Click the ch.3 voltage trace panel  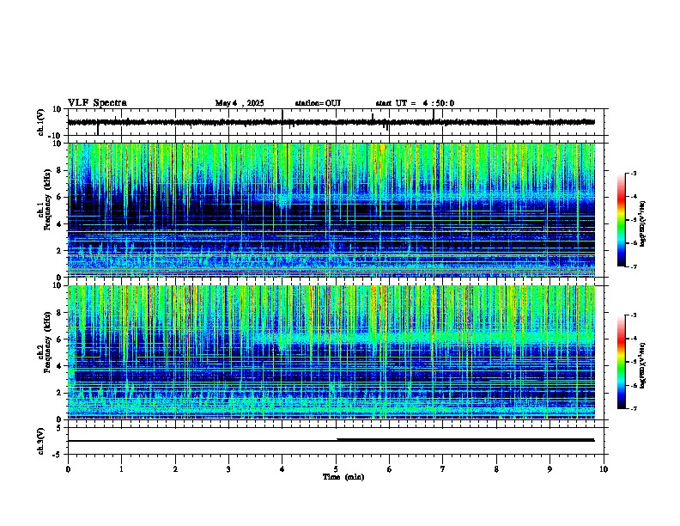point(336,441)
